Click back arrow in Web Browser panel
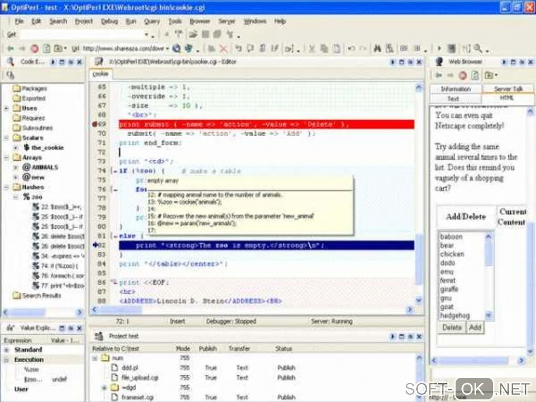 439,75
